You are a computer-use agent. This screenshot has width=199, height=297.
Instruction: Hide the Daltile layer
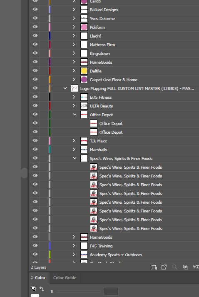(x=35, y=71)
